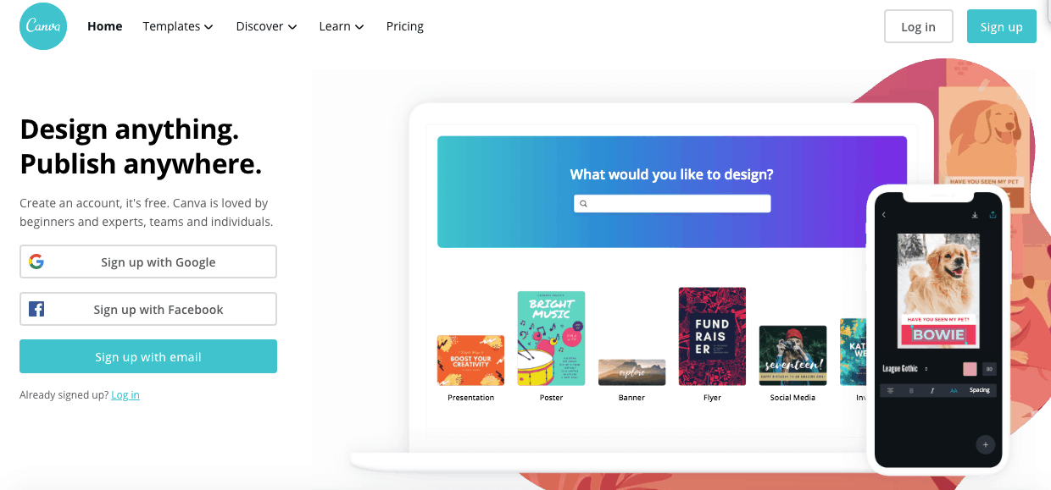Expand the Templates dropdown menu

pyautogui.click(x=178, y=26)
